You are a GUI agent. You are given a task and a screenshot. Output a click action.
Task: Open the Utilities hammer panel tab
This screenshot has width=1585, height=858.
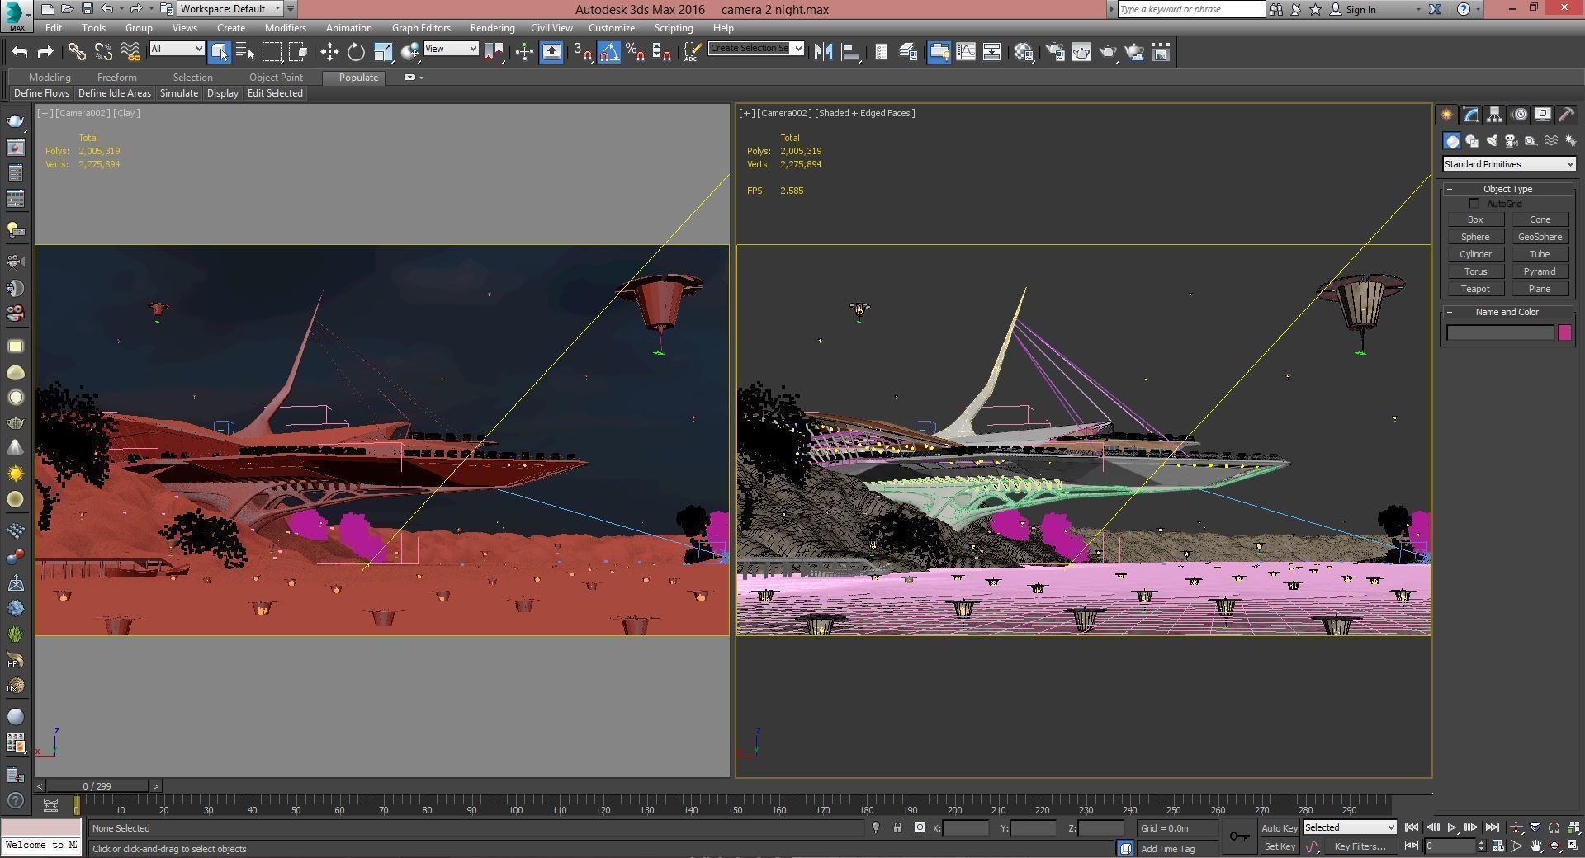pyautogui.click(x=1566, y=115)
